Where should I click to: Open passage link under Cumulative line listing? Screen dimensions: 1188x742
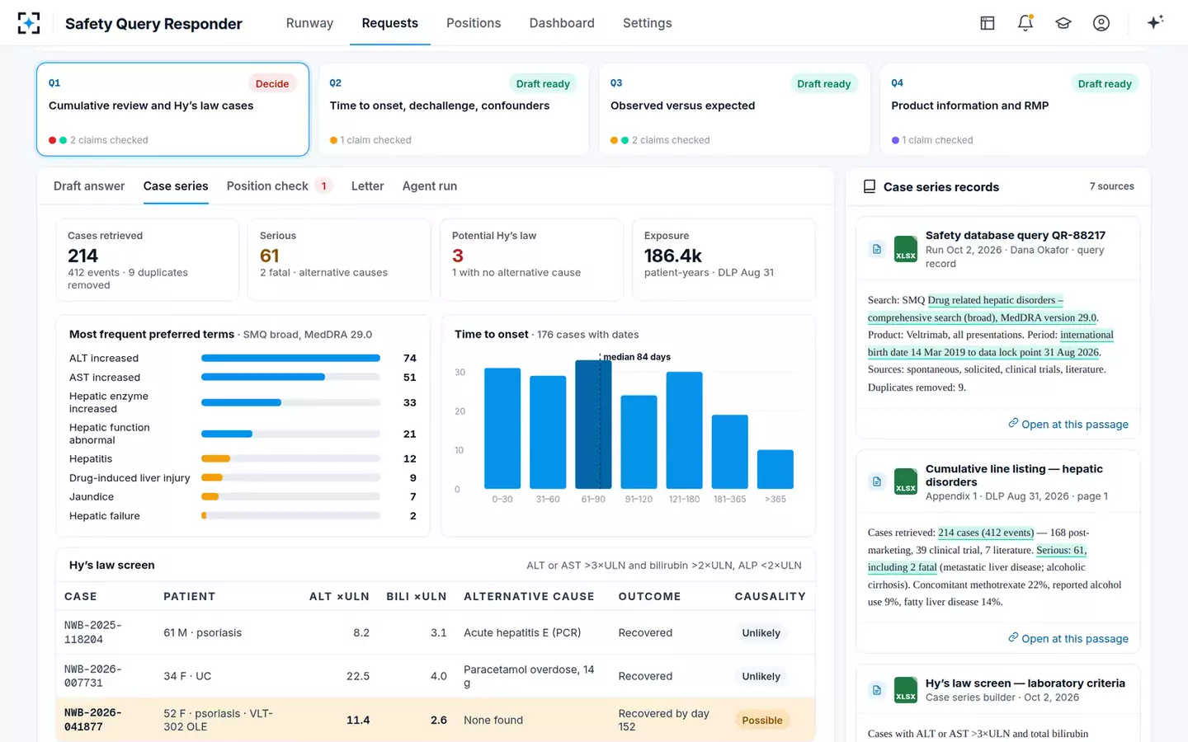1068,638
